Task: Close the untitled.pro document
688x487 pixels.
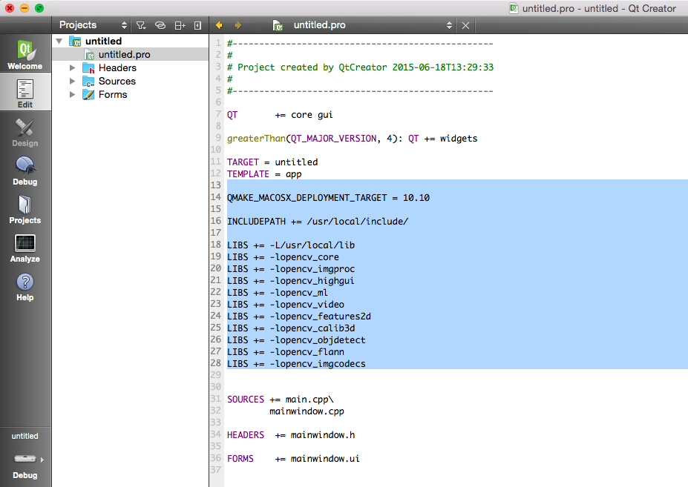Action: click(x=465, y=25)
